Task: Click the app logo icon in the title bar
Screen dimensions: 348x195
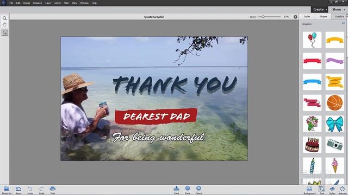Action: click(3, 3)
